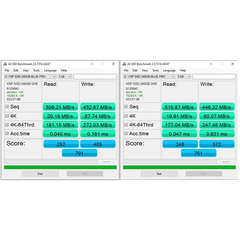Toggle the 4K checkbox in right window
Viewport: 240px width, 240px height.
pos(126,116)
